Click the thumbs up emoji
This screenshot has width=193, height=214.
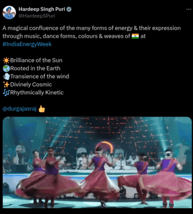(x=41, y=109)
